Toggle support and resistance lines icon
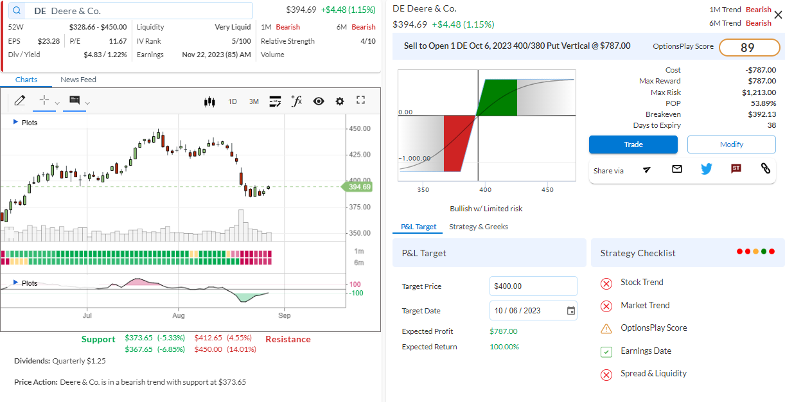 click(275, 101)
